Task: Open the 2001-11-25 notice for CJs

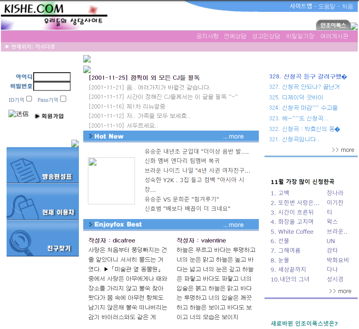Action: tap(144, 78)
